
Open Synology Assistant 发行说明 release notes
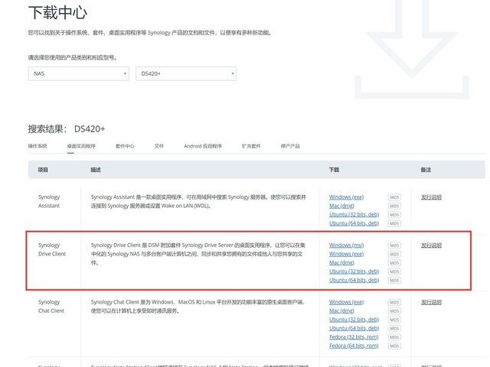click(431, 197)
